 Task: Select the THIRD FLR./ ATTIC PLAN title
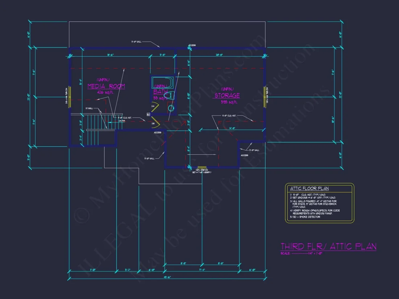[328, 246]
